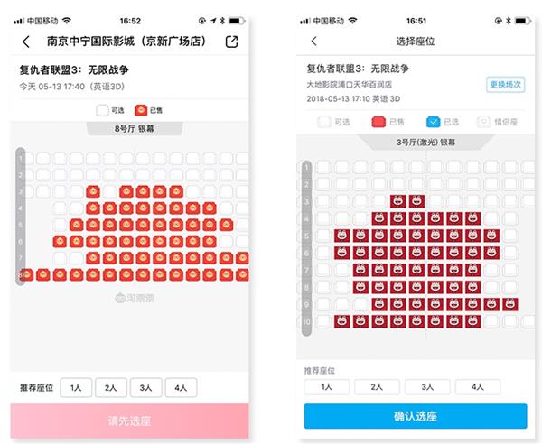This screenshot has width=542, height=444.
Task: Click the 更换场次 button
Action: point(505,85)
